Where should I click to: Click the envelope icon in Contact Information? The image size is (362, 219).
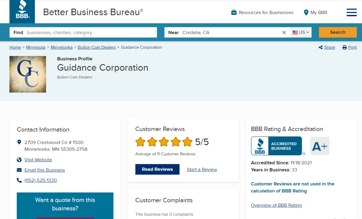[x=19, y=170]
